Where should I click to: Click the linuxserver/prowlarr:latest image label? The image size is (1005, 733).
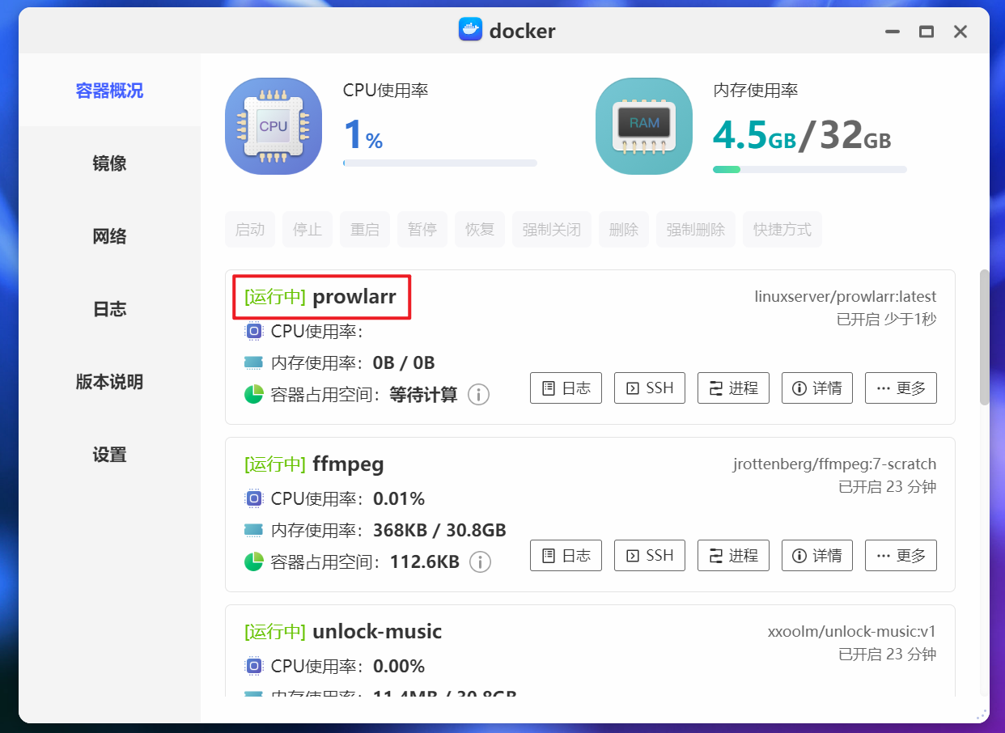click(846, 297)
